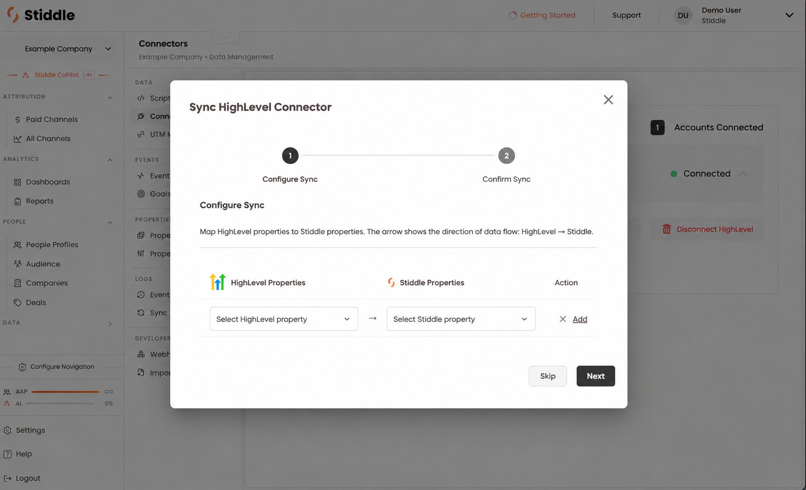Select step 2 Confirm Sync circle
The image size is (806, 490).
[x=506, y=156]
